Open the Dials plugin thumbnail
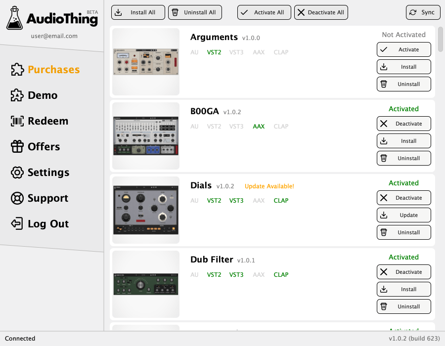 (x=146, y=210)
